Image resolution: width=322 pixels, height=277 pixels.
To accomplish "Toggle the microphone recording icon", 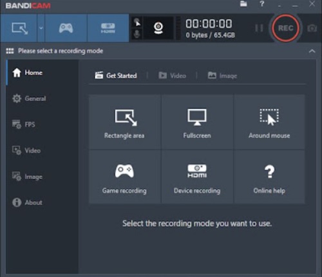I will (137, 33).
